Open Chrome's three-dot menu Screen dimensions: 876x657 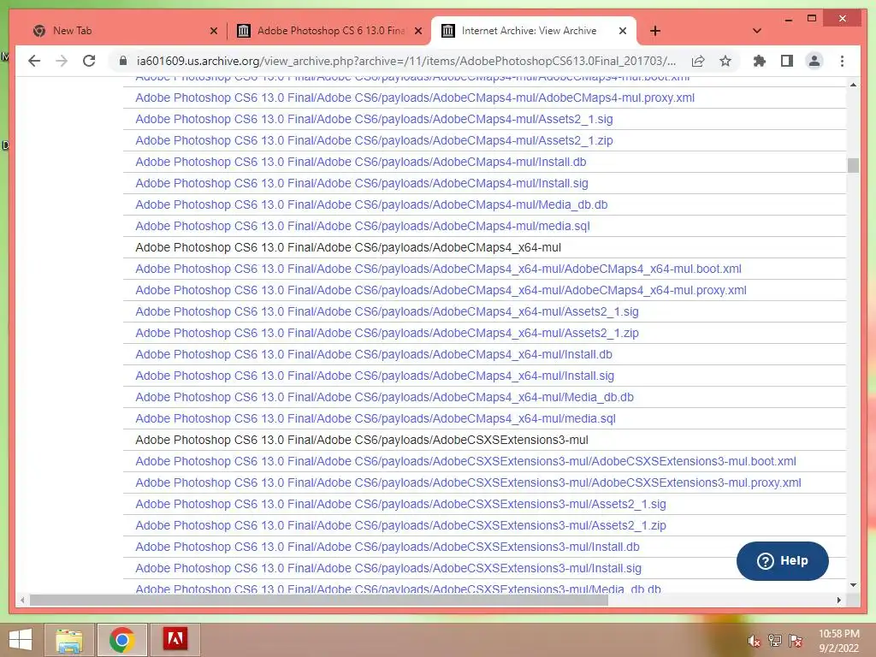tap(842, 61)
